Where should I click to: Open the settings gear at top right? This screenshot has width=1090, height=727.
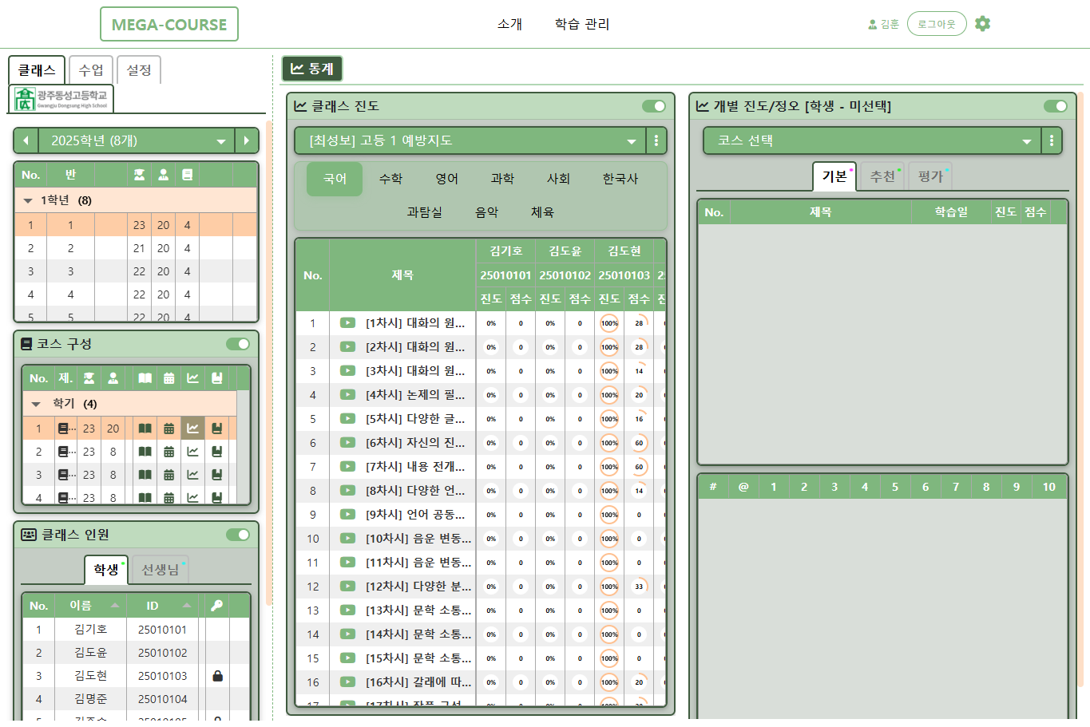(x=982, y=23)
